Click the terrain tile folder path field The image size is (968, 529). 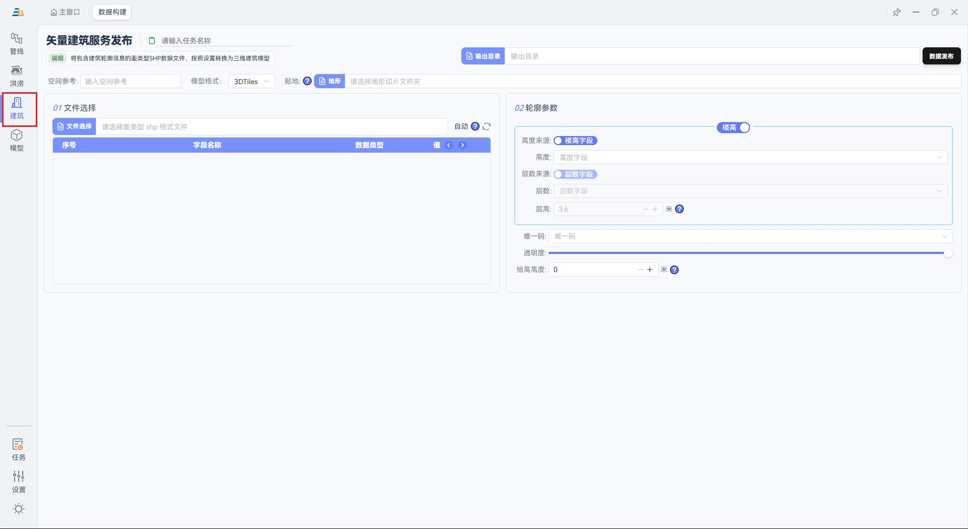[653, 81]
